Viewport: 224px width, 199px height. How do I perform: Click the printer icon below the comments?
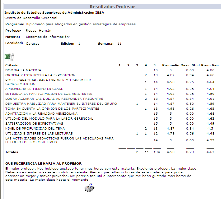90,188
